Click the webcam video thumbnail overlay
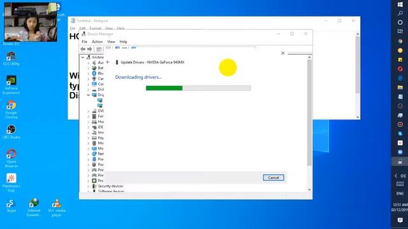 31,22
